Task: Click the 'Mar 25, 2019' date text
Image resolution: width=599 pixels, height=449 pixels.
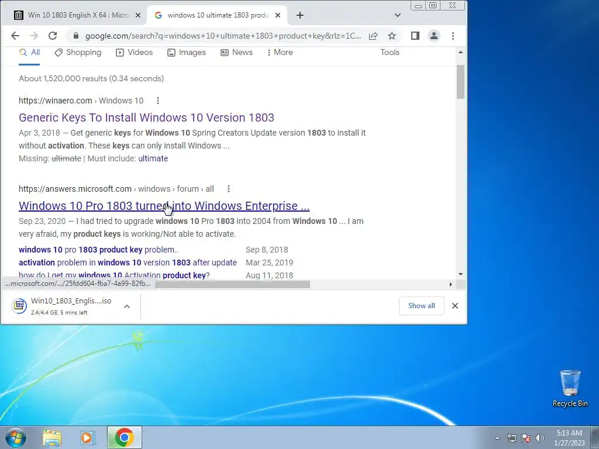Action: [269, 263]
